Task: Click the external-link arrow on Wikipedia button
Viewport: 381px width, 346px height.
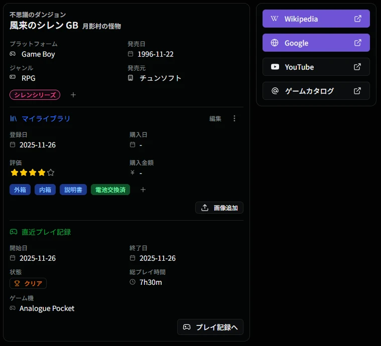Action: (x=358, y=19)
